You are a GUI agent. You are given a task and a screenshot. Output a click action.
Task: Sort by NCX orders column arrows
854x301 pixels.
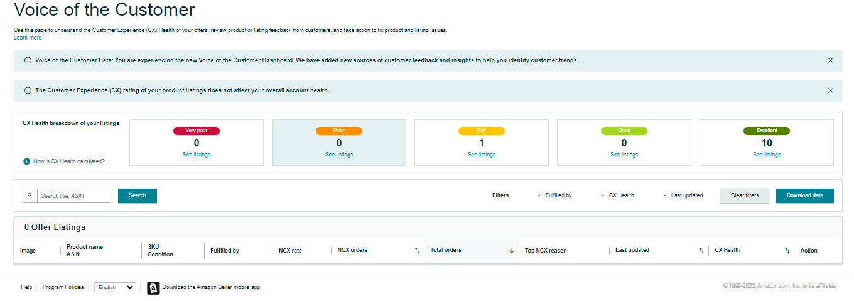tap(417, 250)
